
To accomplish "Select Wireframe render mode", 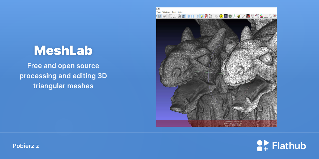I will [179, 16].
